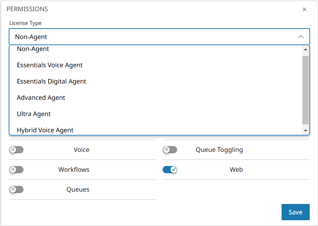Collapse the License Type dropdown chevron
The height and width of the screenshot is (226, 318).
click(301, 37)
